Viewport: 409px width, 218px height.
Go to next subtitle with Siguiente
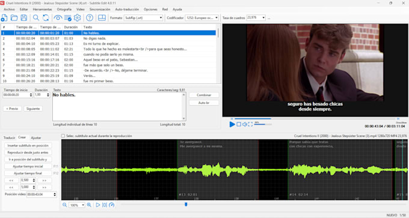coord(33,109)
